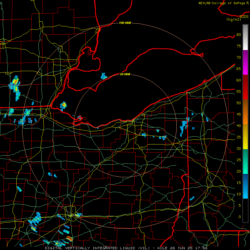
Task: Click the 75 value on the scale
Action: click(x=239, y=46)
